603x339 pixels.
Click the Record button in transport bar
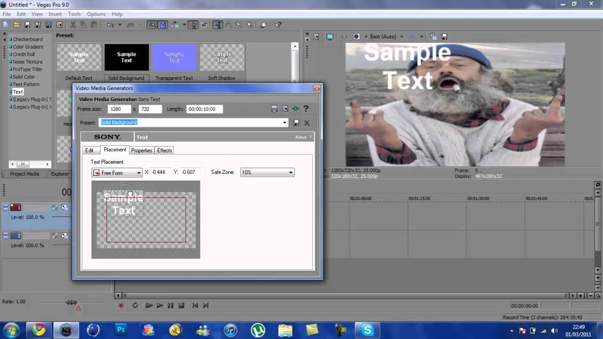121,305
